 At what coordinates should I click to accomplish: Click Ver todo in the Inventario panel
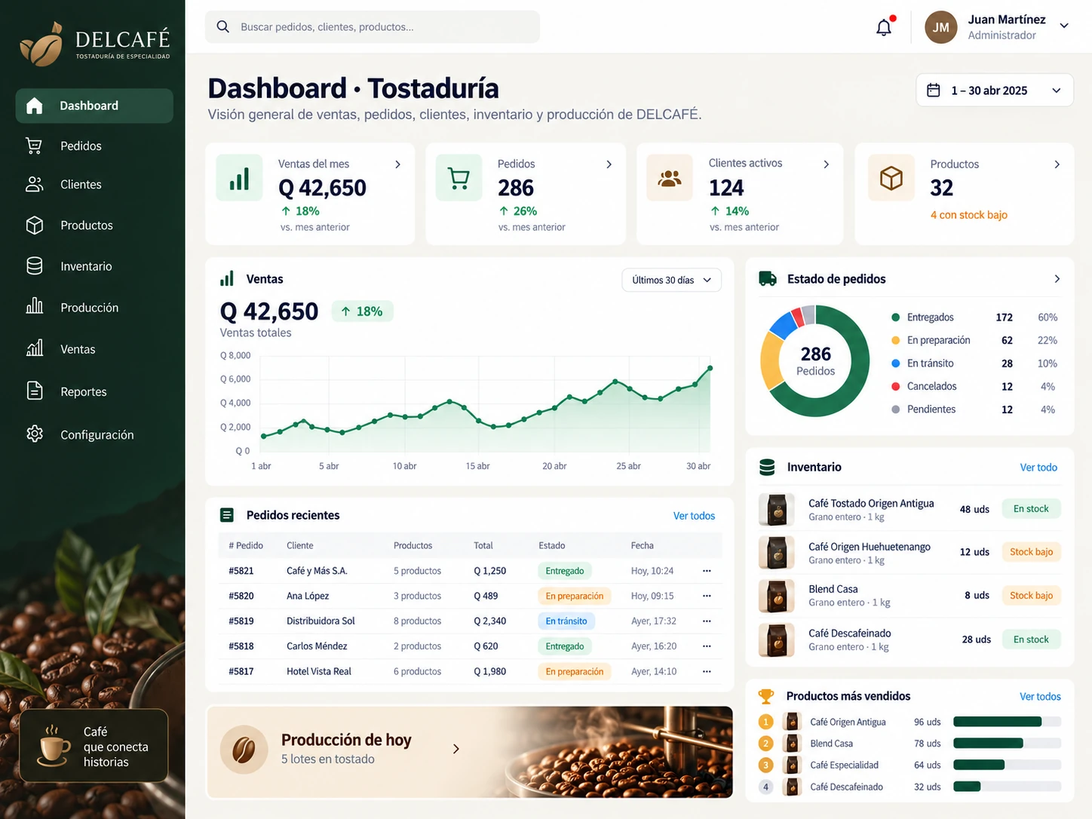point(1038,468)
